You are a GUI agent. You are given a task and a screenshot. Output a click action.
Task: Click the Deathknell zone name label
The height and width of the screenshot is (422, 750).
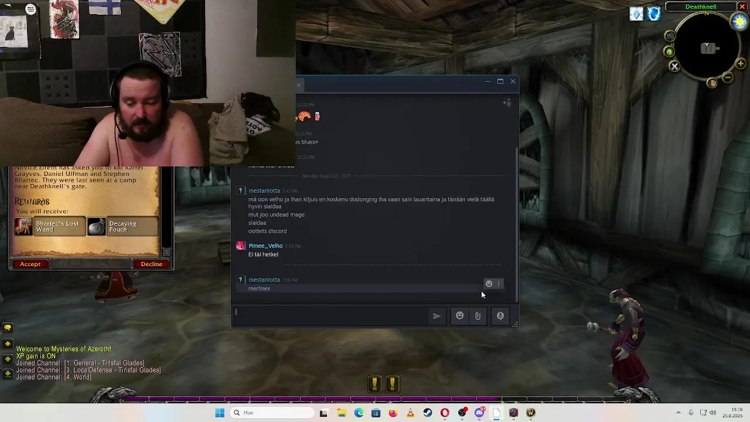(701, 7)
